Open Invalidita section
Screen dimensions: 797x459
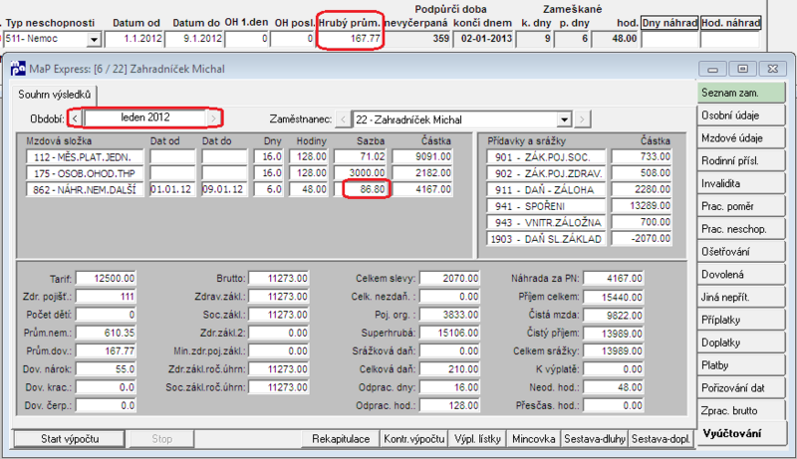point(741,184)
